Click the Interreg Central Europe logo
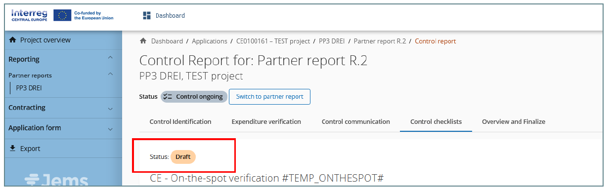 click(29, 15)
